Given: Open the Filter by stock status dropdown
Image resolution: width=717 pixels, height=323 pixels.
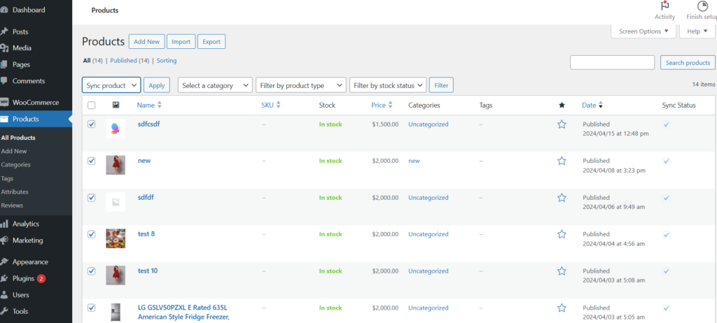Looking at the screenshot, I should pos(387,85).
